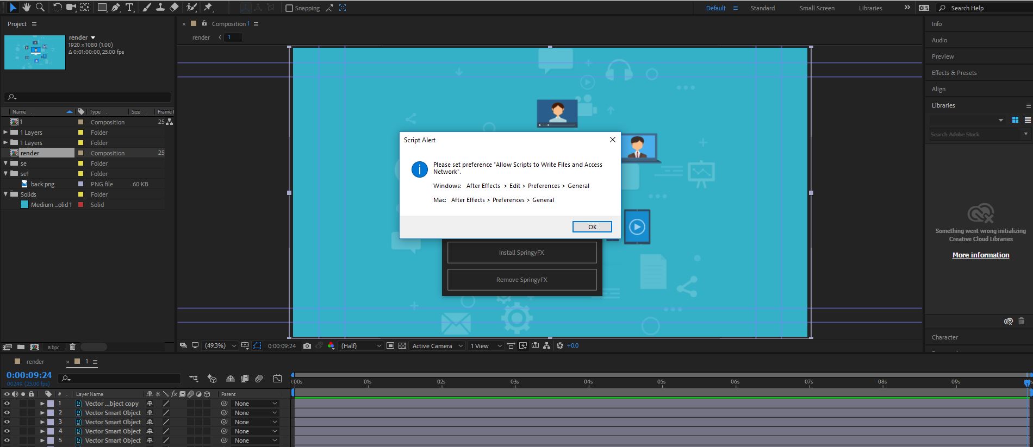Open the 1 View layout dropdown

(486, 346)
